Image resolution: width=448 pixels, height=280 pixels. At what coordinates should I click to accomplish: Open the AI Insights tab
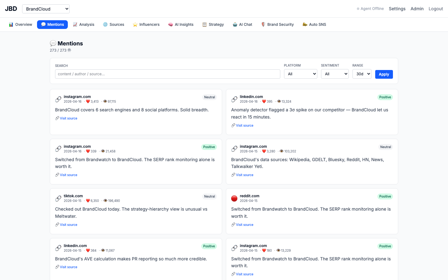coord(181,25)
